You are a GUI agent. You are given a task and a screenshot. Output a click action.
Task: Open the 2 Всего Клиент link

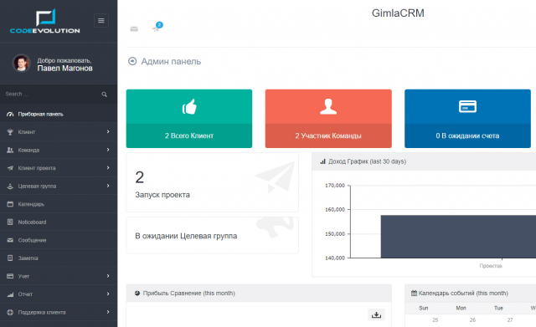[x=189, y=135]
